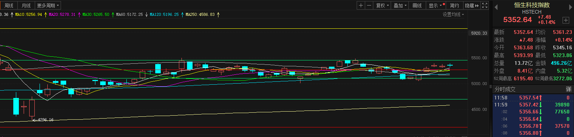Enter fullscreen with the expand arrows icon

[485, 6]
